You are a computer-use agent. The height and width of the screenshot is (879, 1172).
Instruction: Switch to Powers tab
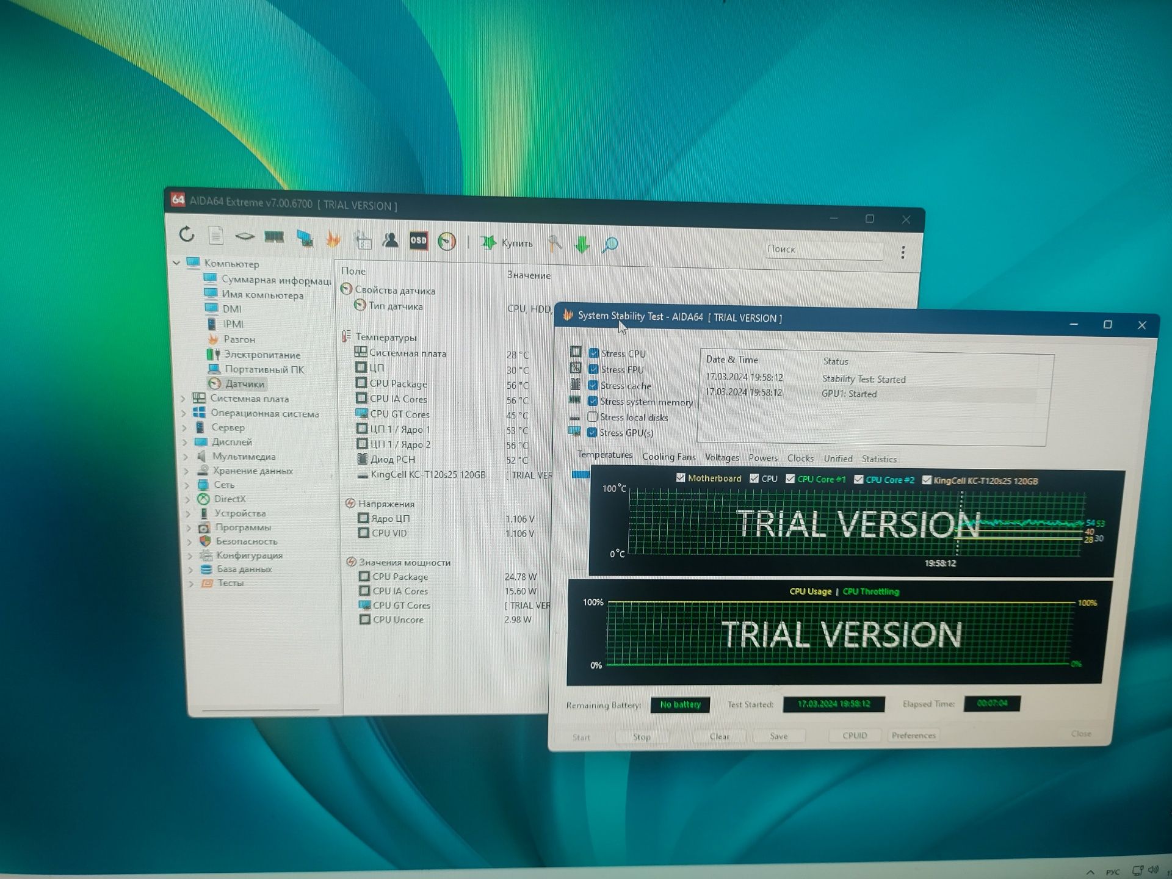tap(763, 458)
